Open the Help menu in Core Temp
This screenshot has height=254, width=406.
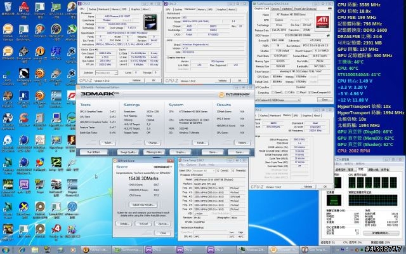[212, 165]
